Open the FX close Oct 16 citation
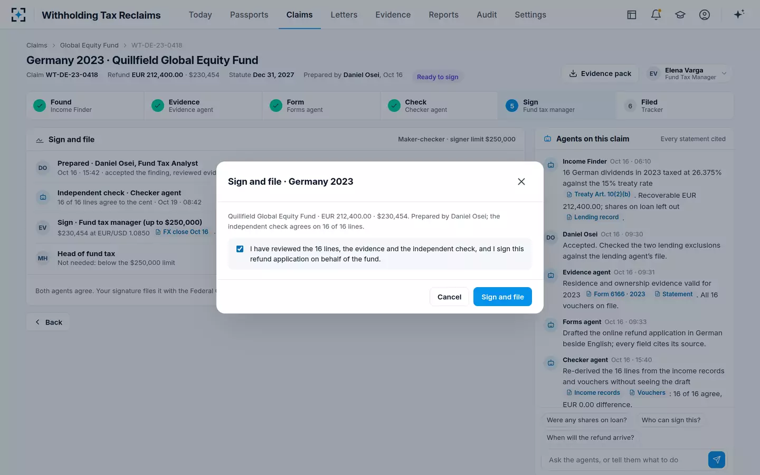The width and height of the screenshot is (760, 475). click(182, 232)
